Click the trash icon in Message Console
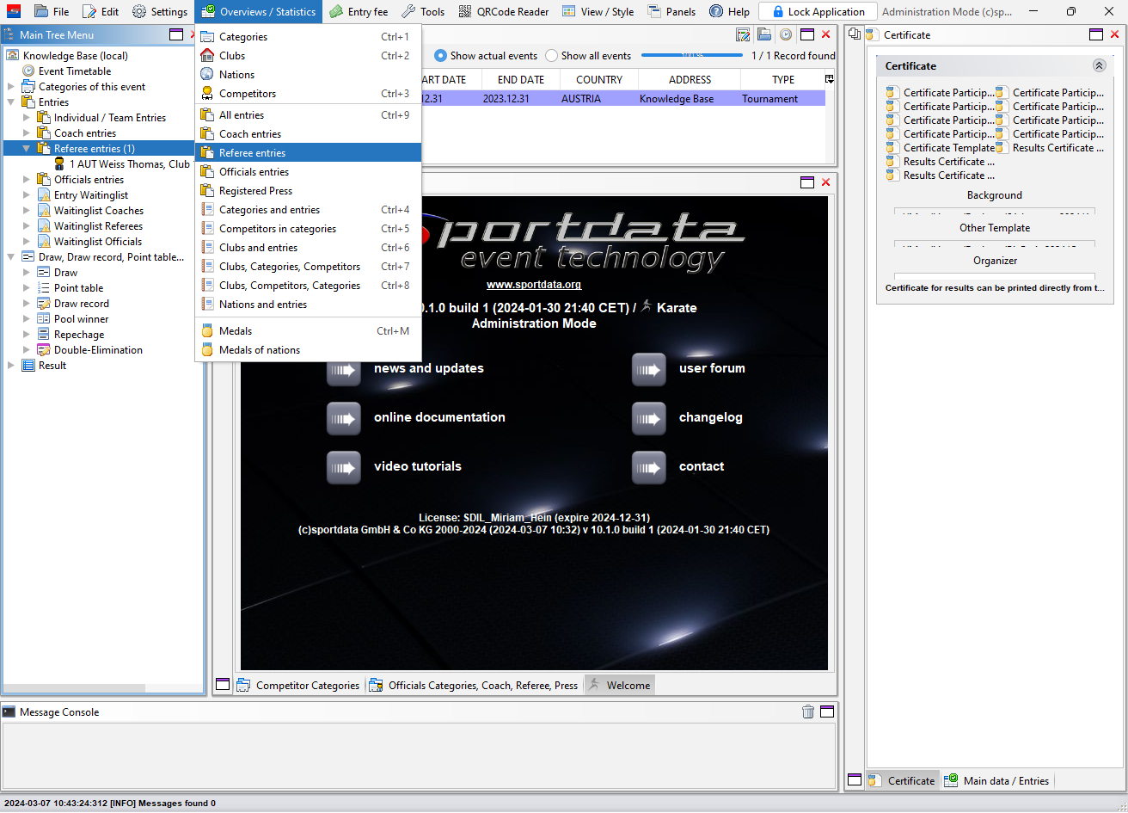This screenshot has width=1128, height=813. tap(808, 711)
